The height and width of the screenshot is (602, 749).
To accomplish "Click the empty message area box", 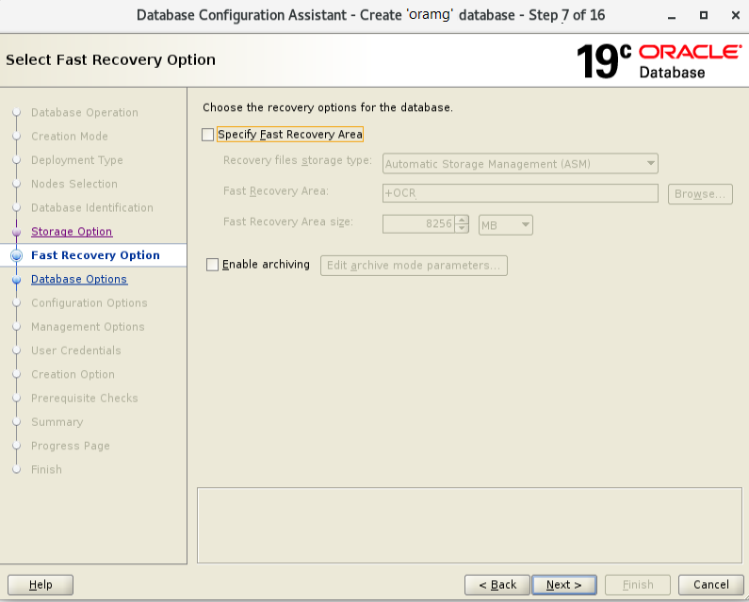I will coord(469,525).
